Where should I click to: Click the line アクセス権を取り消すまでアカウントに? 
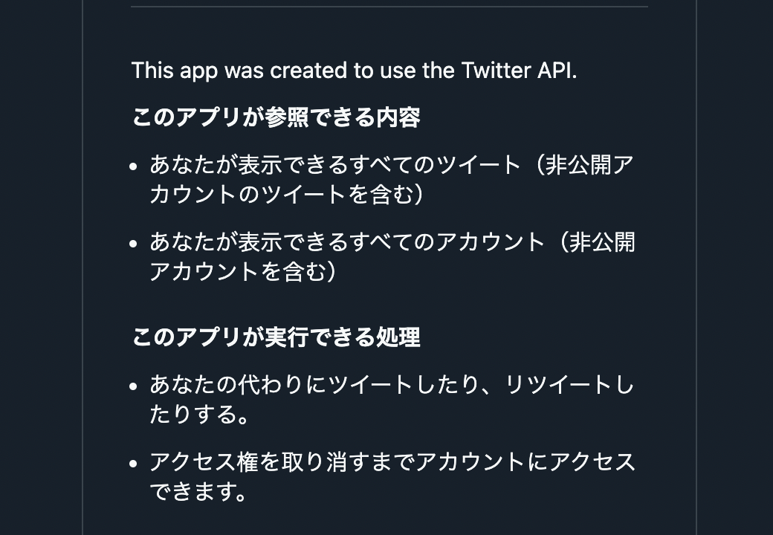(x=392, y=461)
